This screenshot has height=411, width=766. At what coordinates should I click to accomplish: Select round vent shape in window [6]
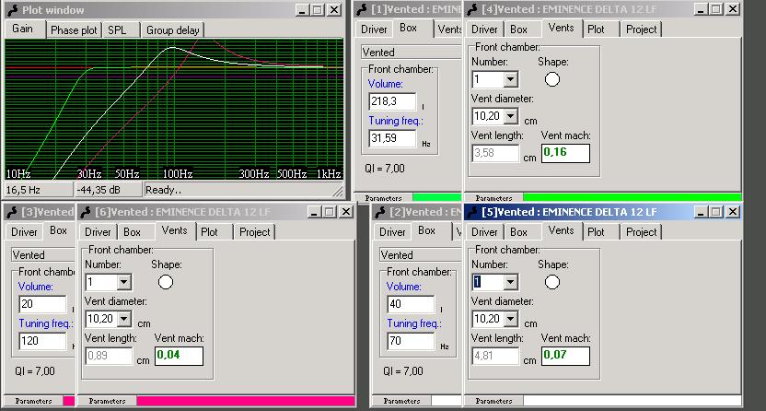166,282
